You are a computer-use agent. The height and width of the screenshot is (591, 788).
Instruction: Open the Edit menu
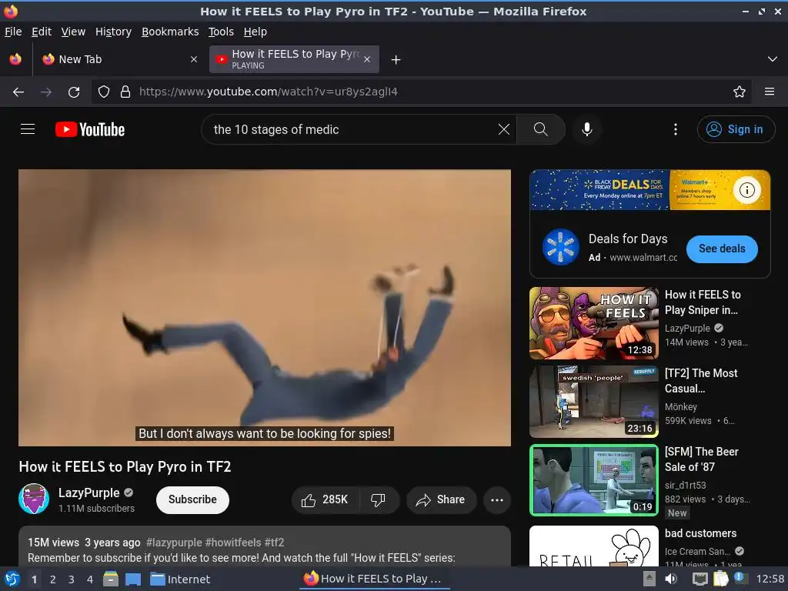[42, 32]
